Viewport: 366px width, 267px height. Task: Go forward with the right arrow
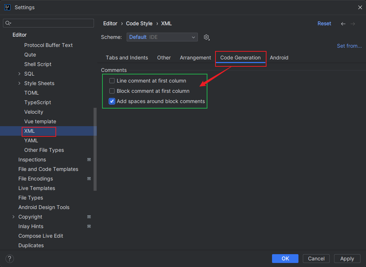[x=353, y=24]
